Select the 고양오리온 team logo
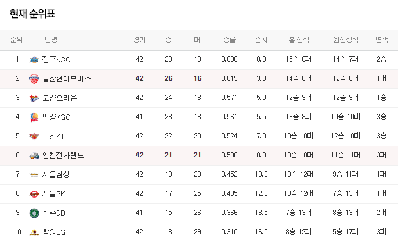The image size is (398, 251). point(34,98)
